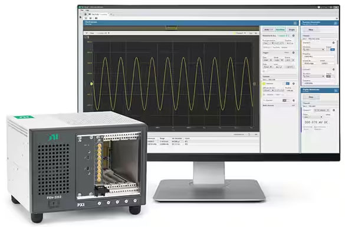Open the oscilloscope horizontal settings gear
345x227 pixels.
click(x=293, y=35)
